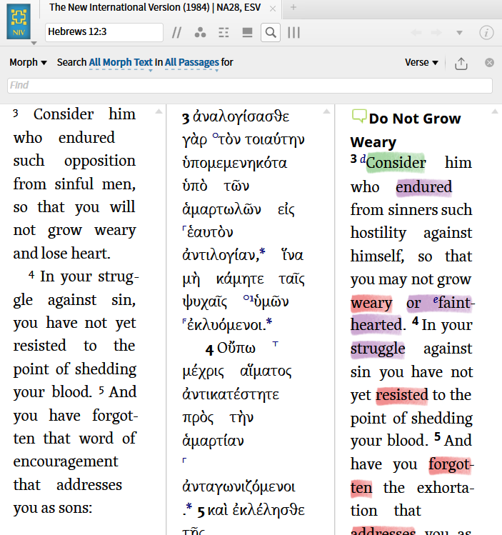Choose All Passages search range
Screen dimensions: 502x535
(x=191, y=62)
